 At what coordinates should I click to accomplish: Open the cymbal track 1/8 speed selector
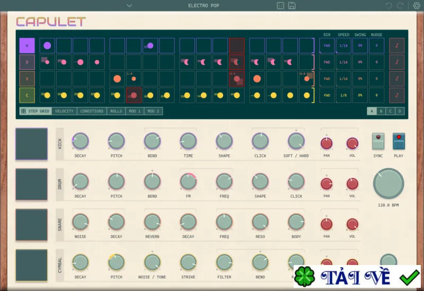pos(343,95)
